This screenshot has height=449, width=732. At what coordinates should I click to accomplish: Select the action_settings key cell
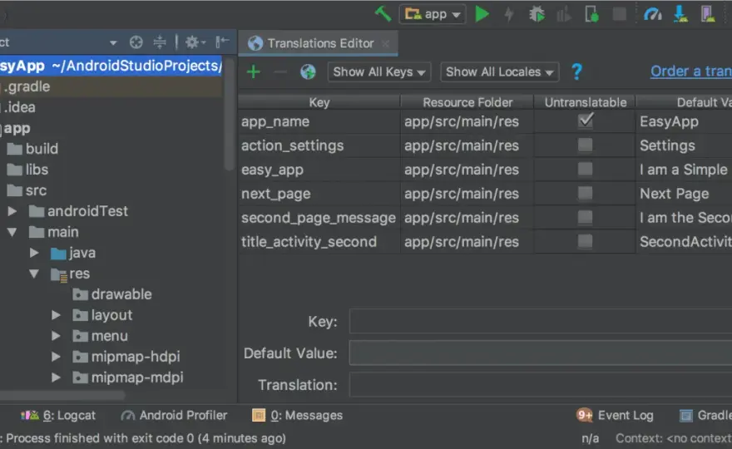319,146
